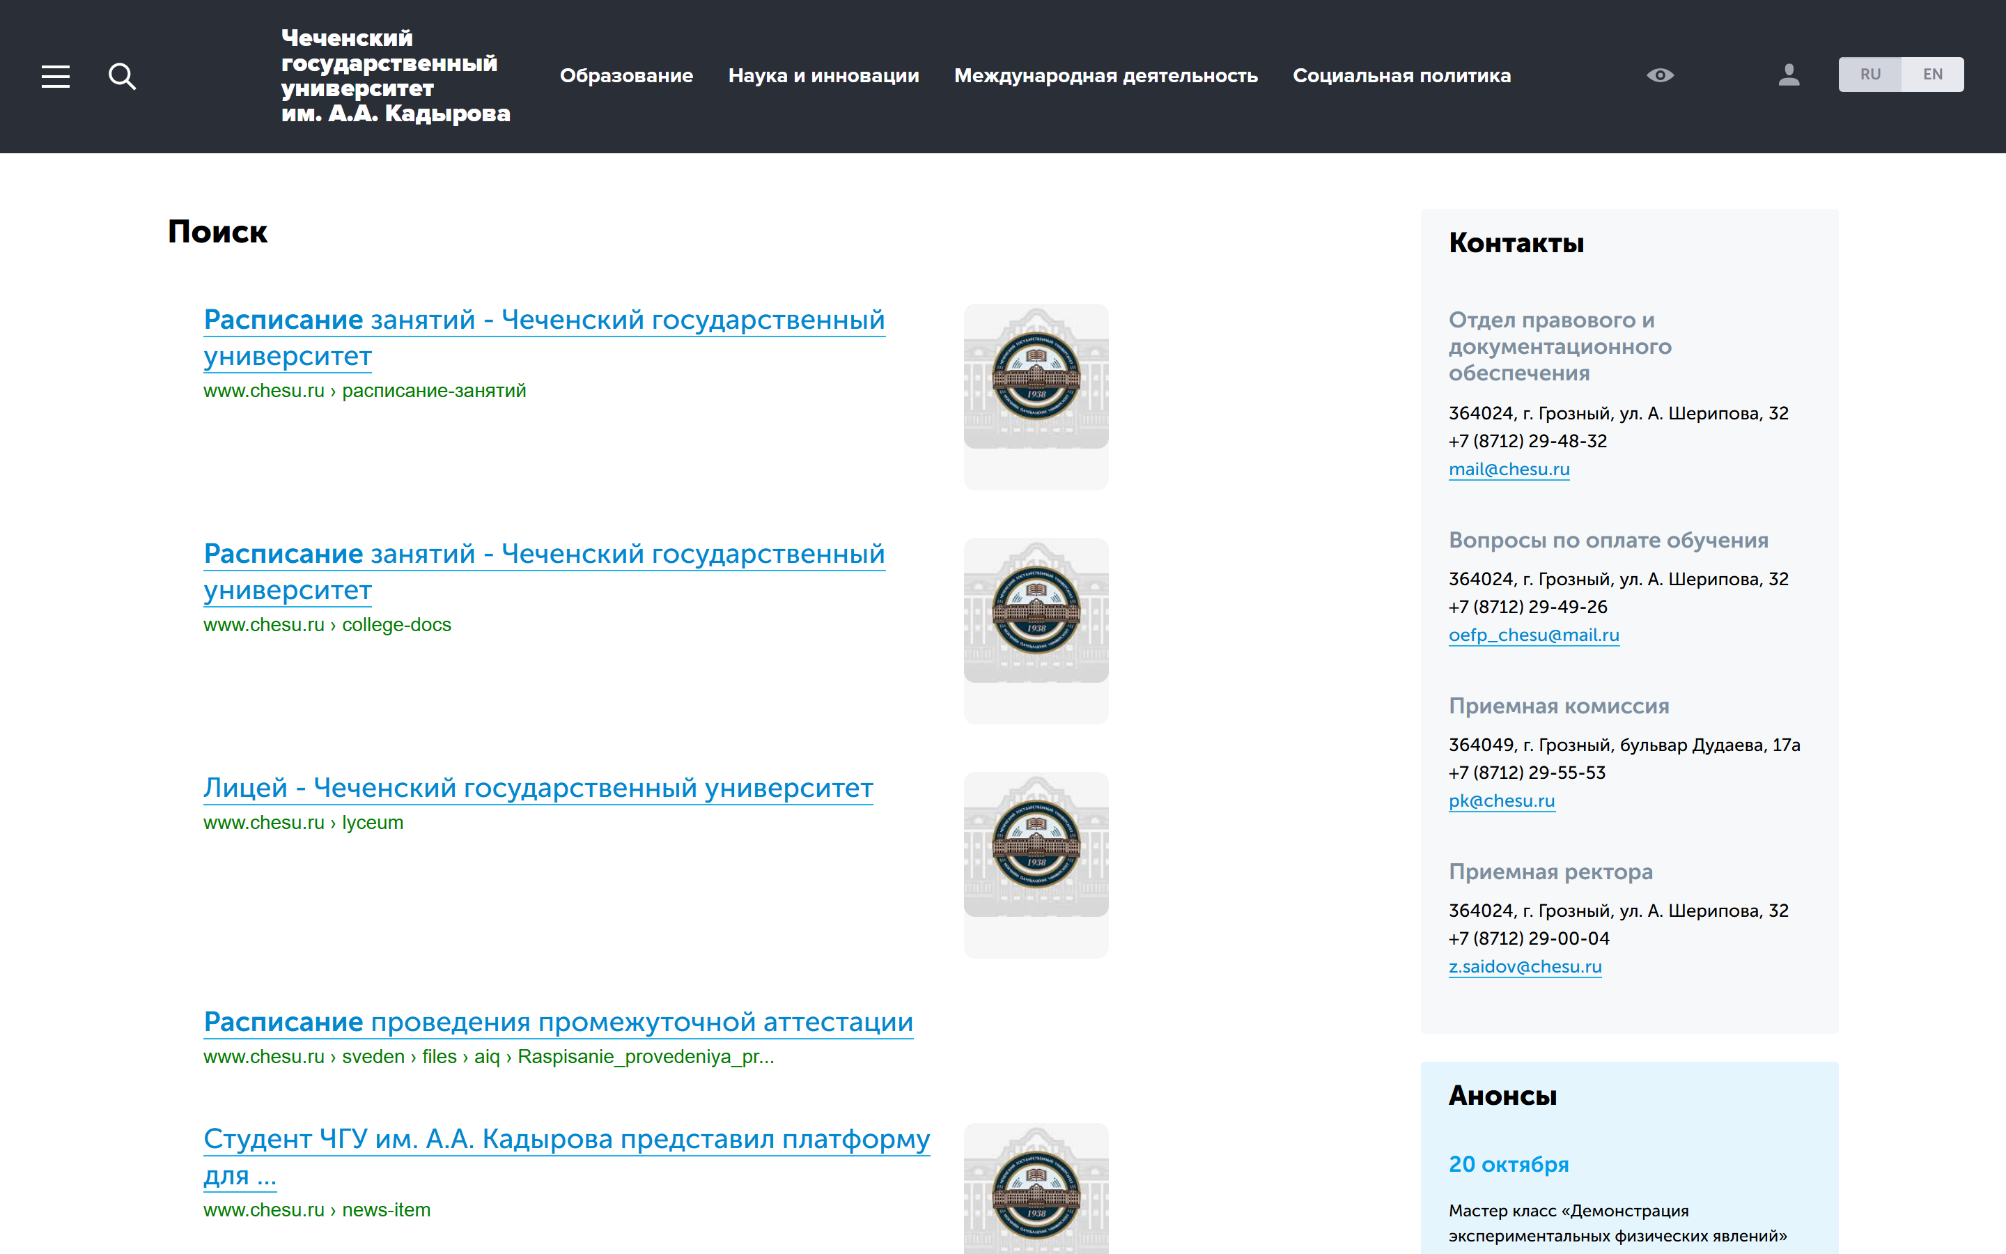2006x1254 pixels.
Task: Open first Расписание занятий result
Action: coord(544,338)
